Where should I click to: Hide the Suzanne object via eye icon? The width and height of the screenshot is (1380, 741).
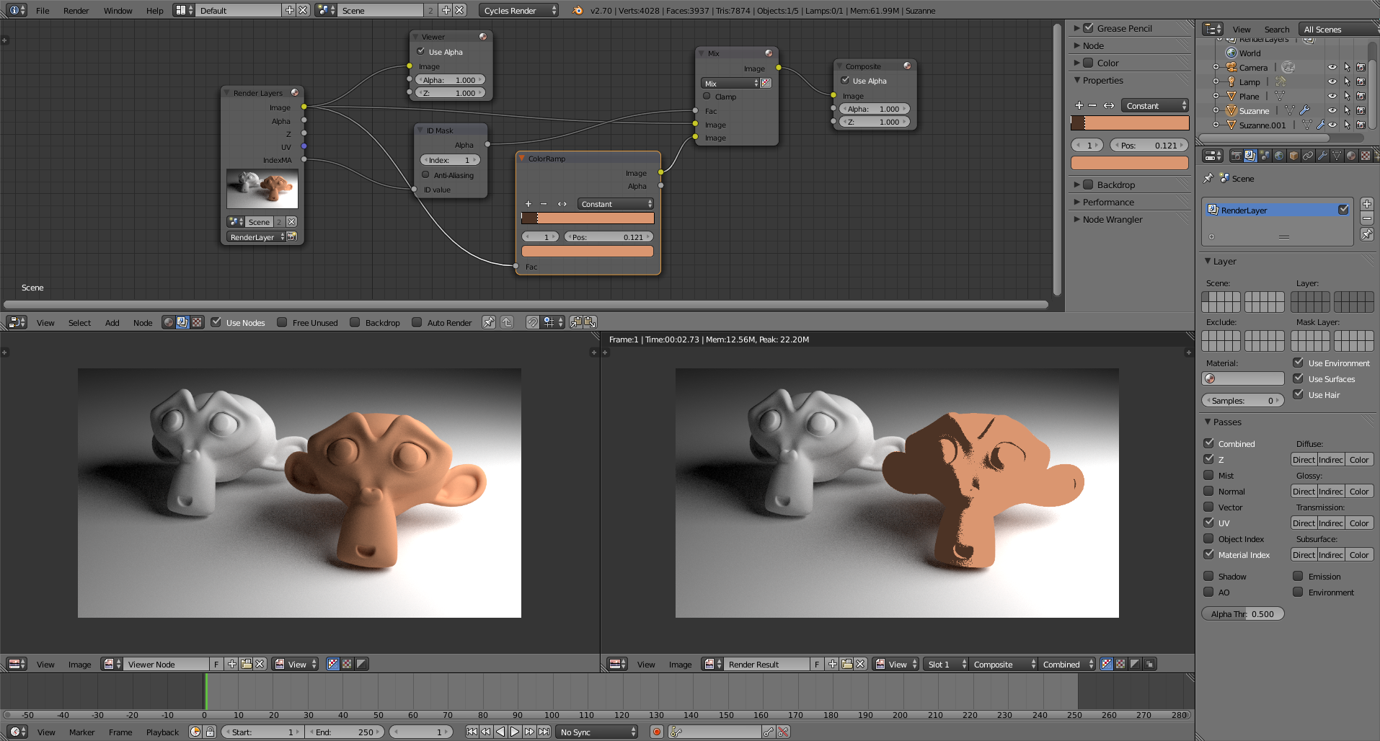(1332, 110)
